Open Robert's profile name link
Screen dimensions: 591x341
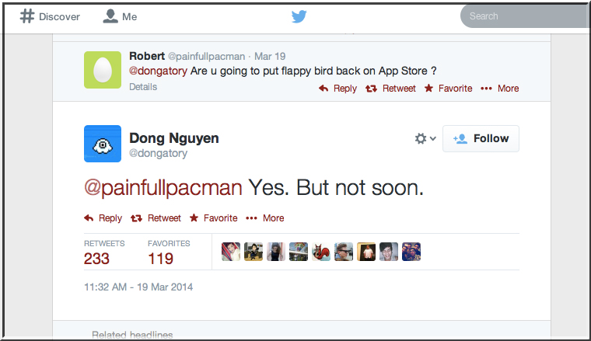(x=147, y=56)
